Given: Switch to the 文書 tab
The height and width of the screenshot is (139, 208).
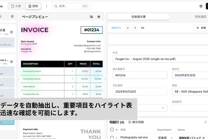Looking at the screenshot, I should [x=16, y=6].
